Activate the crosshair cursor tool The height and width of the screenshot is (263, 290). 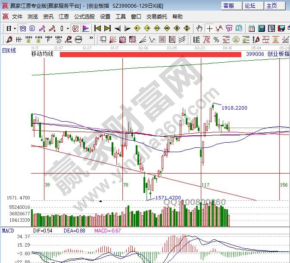point(209,28)
